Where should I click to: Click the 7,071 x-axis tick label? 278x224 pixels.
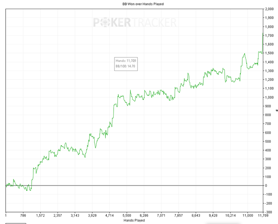pos(161,215)
